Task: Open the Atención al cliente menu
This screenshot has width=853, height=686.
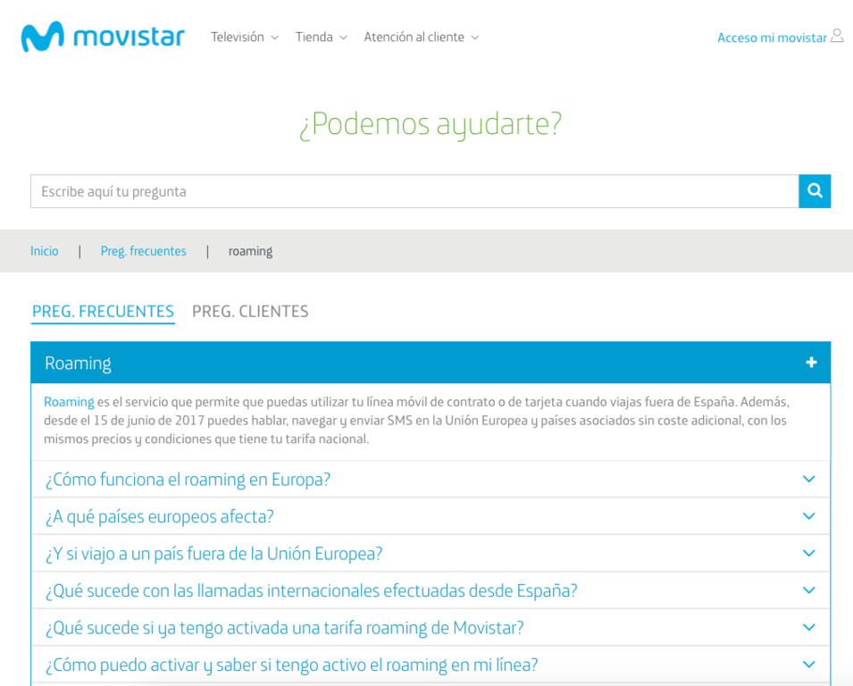Action: coord(421,38)
